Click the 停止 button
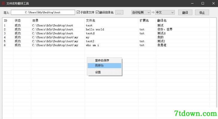The height and width of the screenshot is (119, 218). point(202,12)
